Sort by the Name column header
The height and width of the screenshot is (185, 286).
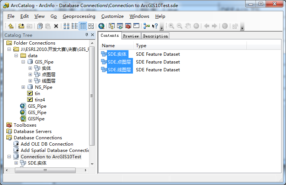pyautogui.click(x=116, y=46)
